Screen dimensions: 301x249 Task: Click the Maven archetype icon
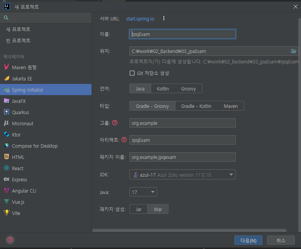pos(7,67)
